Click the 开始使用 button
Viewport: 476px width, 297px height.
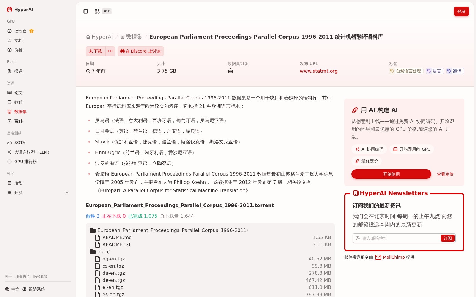pyautogui.click(x=391, y=174)
